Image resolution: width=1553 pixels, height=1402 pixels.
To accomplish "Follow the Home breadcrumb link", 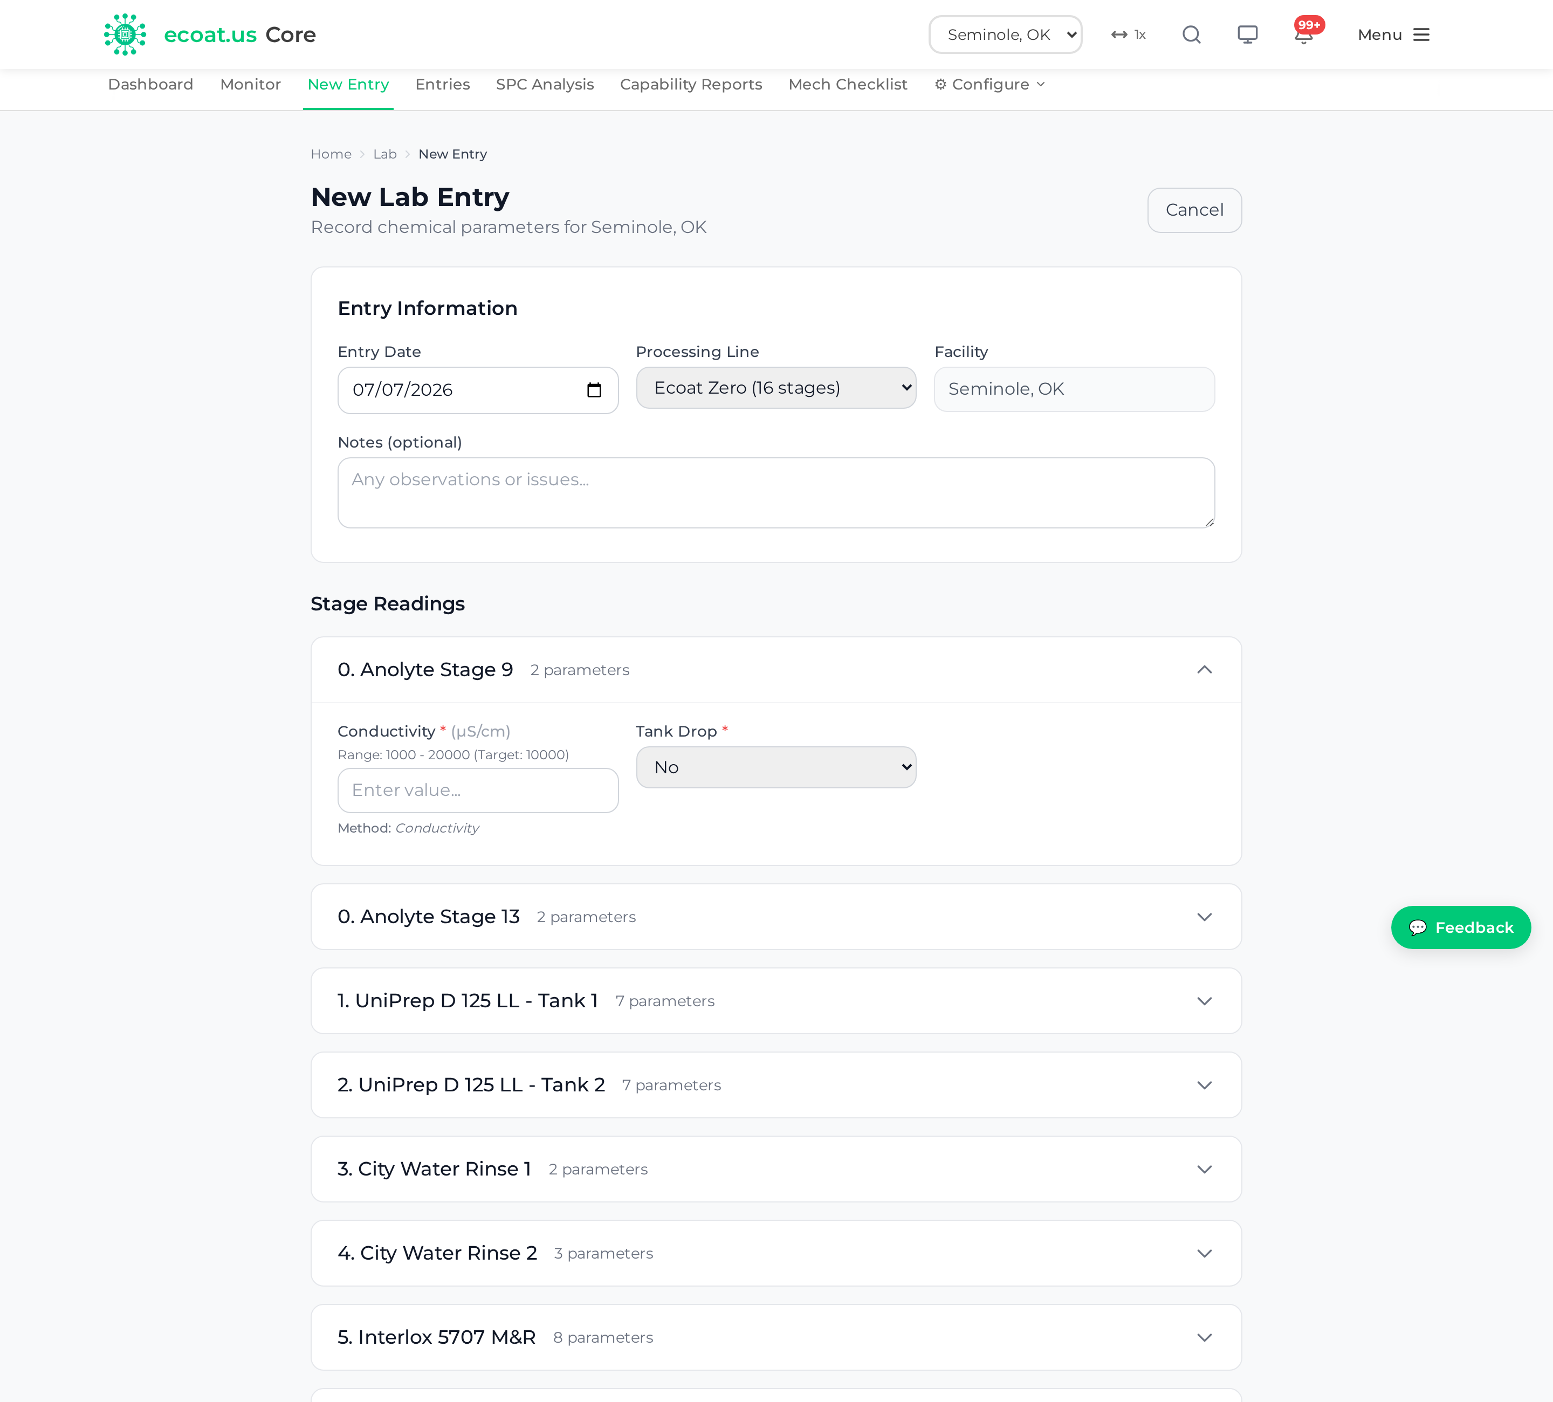I will tap(331, 154).
